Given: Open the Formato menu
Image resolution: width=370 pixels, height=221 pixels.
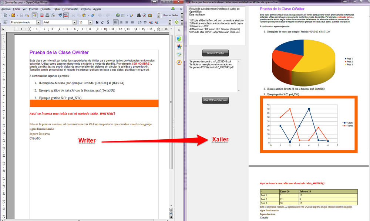Looking at the screenshot, I should coord(45,9).
